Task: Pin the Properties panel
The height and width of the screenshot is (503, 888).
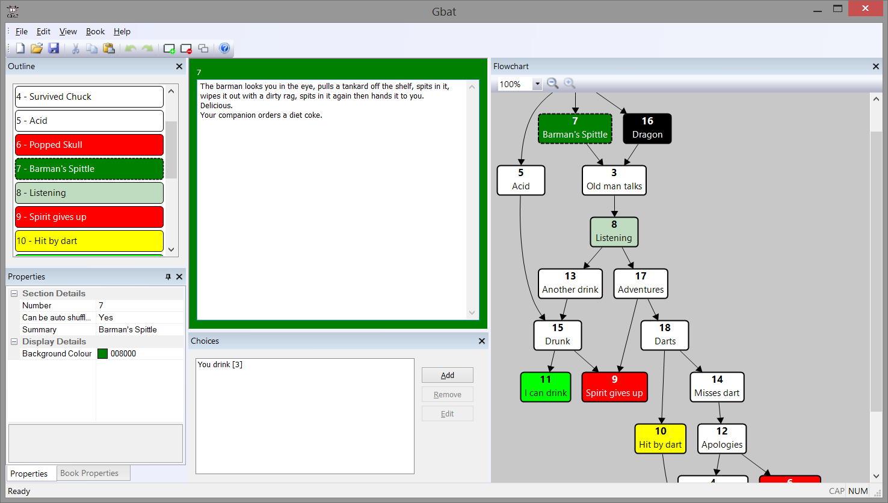Action: (x=168, y=277)
